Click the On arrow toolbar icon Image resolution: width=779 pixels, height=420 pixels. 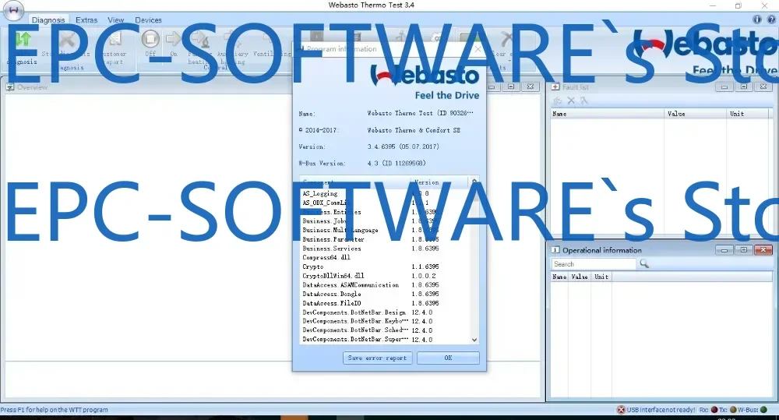point(174,39)
